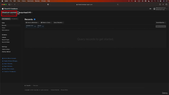Click the disabled Query Records button on the right

[x=161, y=26]
